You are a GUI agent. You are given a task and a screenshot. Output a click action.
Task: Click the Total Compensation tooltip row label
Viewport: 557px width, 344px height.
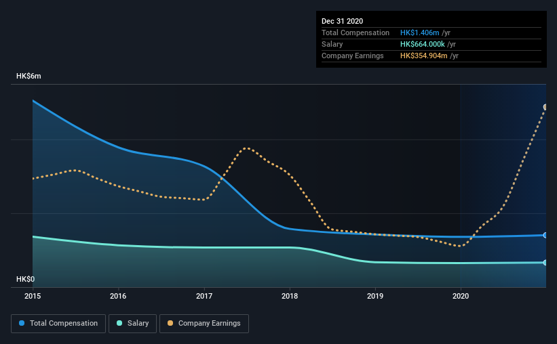356,33
